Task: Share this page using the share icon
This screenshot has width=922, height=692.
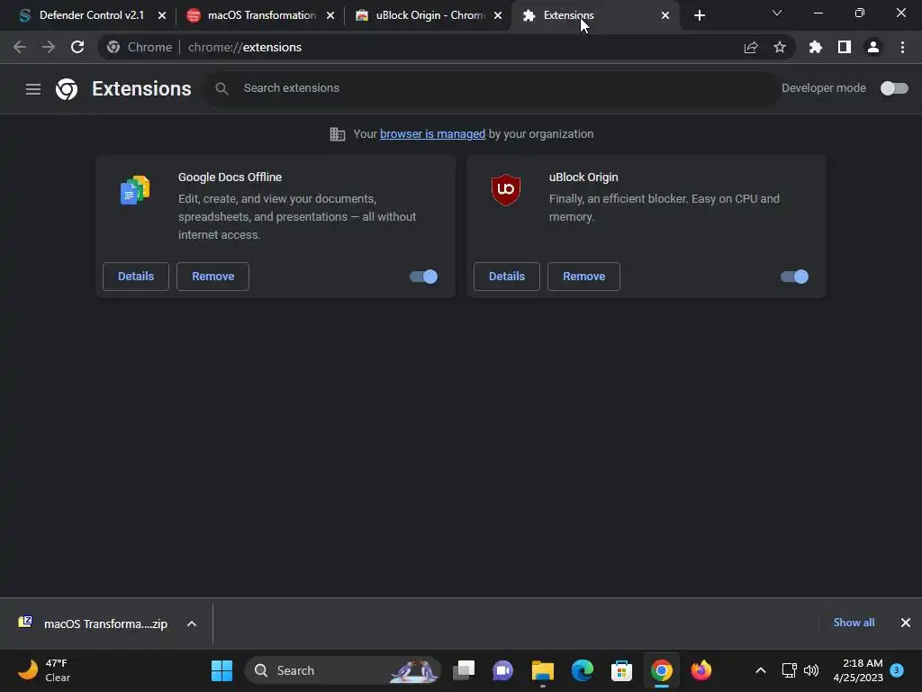Action: pos(751,47)
